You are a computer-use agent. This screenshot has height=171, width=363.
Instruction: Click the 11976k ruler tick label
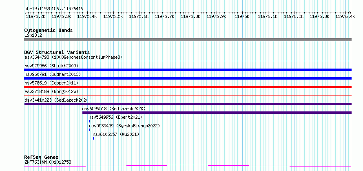click(242, 16)
